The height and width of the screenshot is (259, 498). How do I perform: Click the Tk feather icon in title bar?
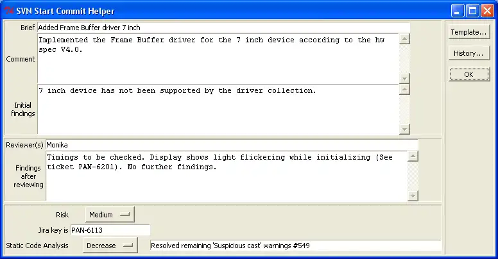[9, 10]
